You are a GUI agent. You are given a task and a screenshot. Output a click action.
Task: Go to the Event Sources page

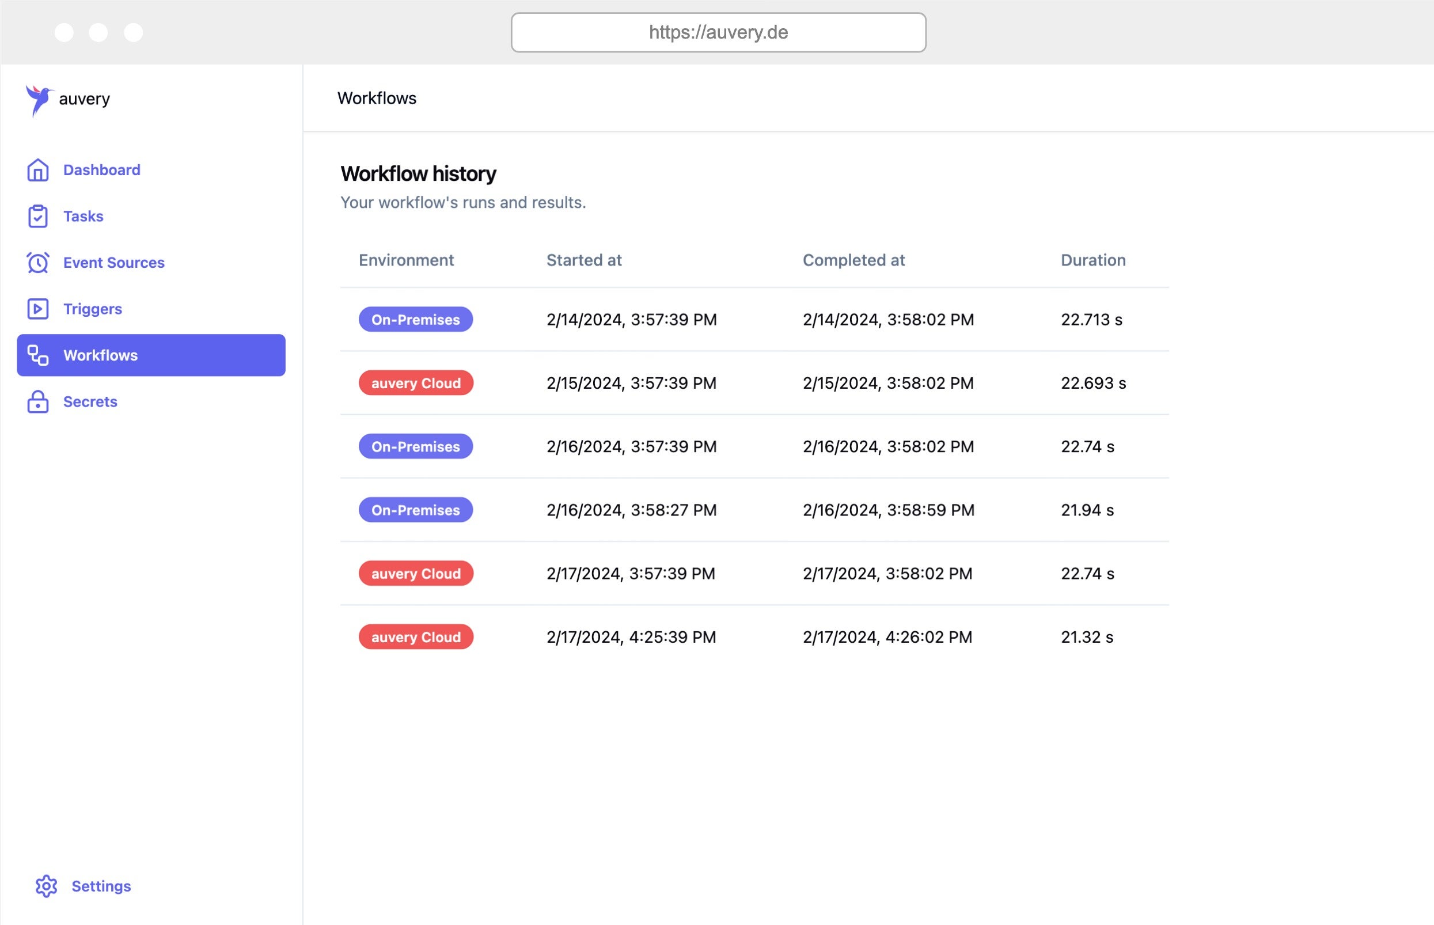click(113, 263)
